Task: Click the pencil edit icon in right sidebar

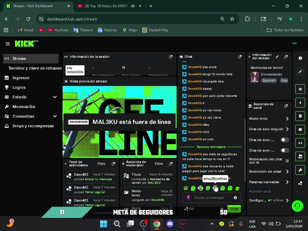Action: tap(300, 72)
